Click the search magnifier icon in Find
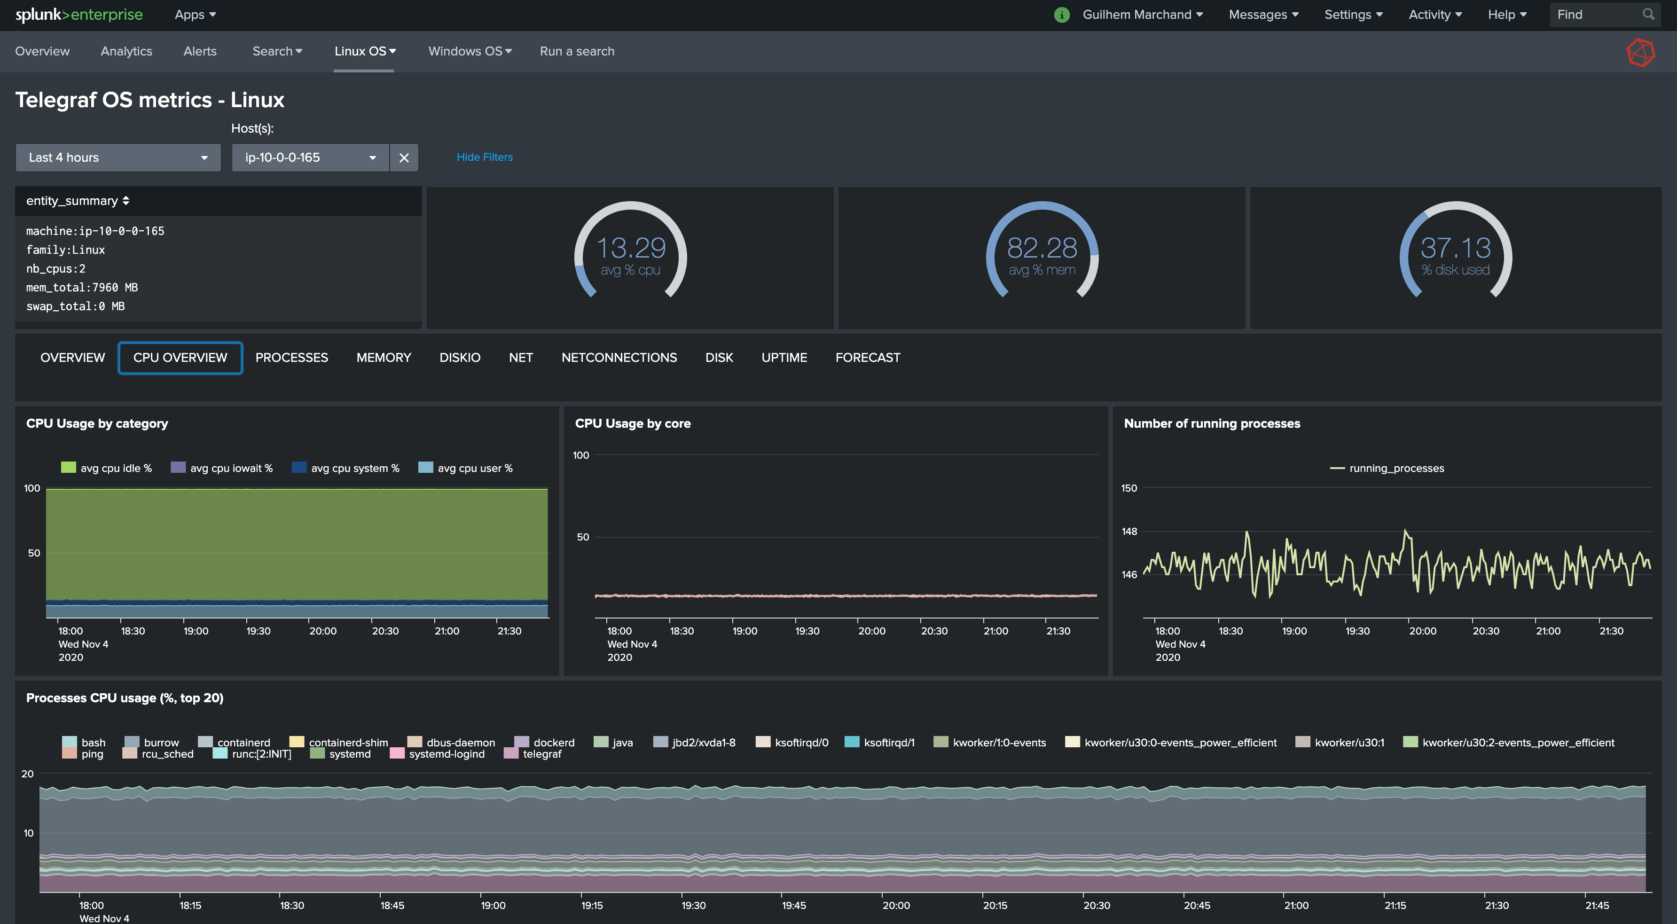 tap(1648, 14)
